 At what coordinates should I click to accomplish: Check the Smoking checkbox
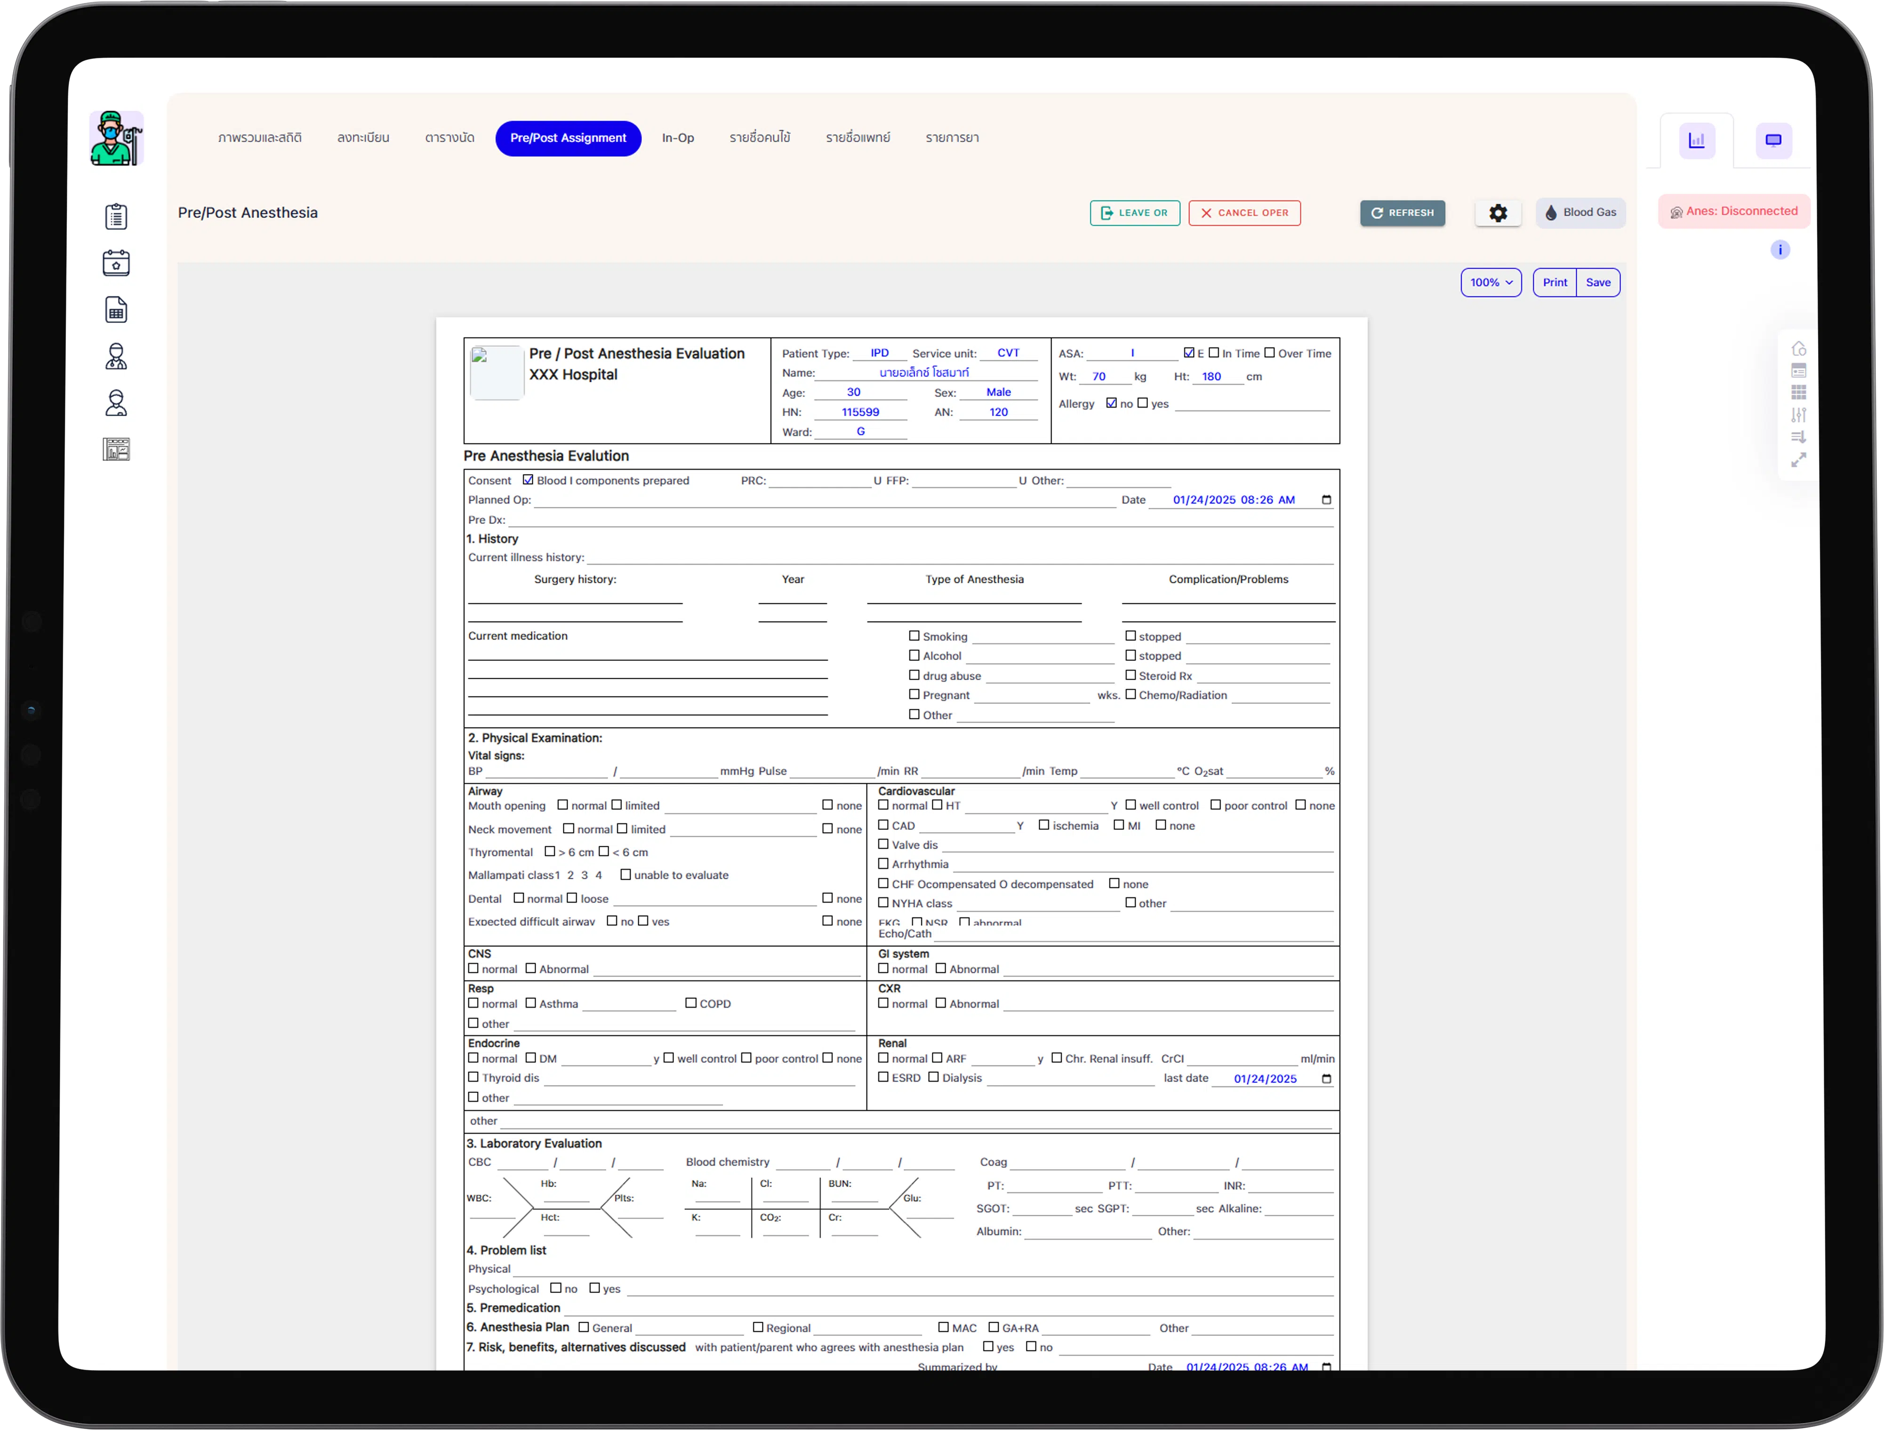coord(914,636)
